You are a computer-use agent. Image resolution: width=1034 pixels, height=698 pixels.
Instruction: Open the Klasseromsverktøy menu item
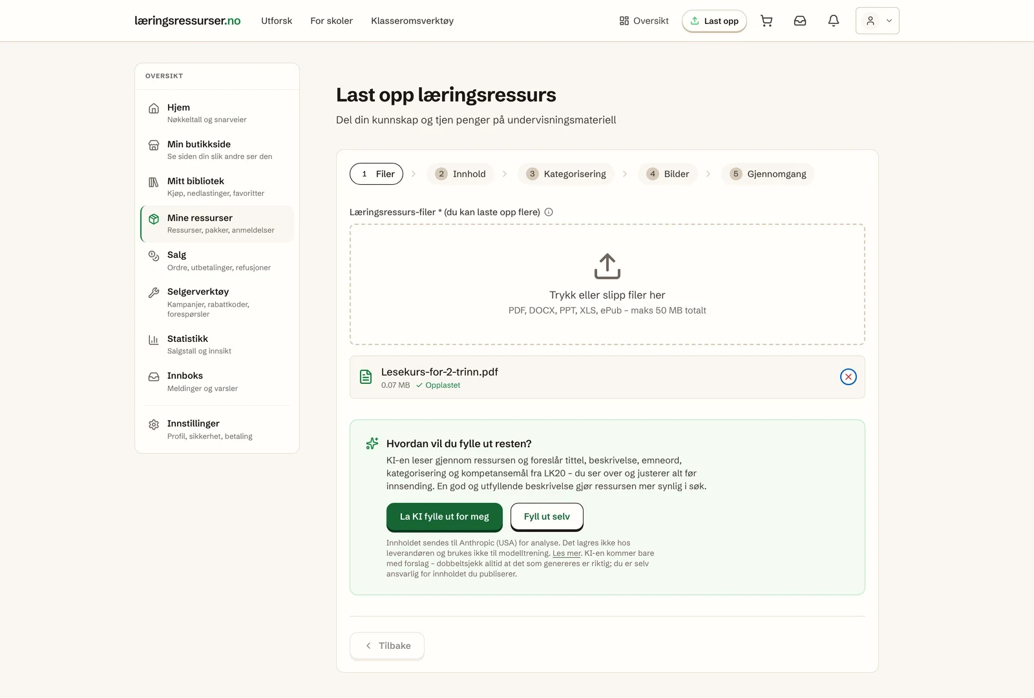(412, 21)
